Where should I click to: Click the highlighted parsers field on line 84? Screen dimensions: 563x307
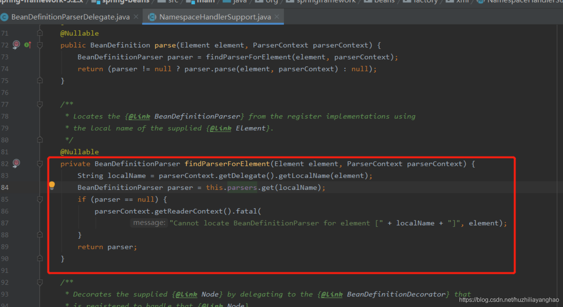(242, 187)
